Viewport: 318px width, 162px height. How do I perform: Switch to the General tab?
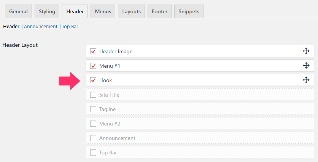point(18,11)
